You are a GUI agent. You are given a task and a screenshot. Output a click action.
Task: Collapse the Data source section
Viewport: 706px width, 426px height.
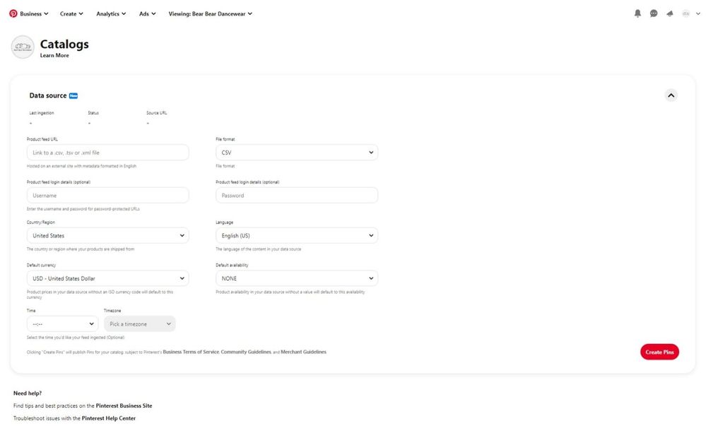point(671,95)
